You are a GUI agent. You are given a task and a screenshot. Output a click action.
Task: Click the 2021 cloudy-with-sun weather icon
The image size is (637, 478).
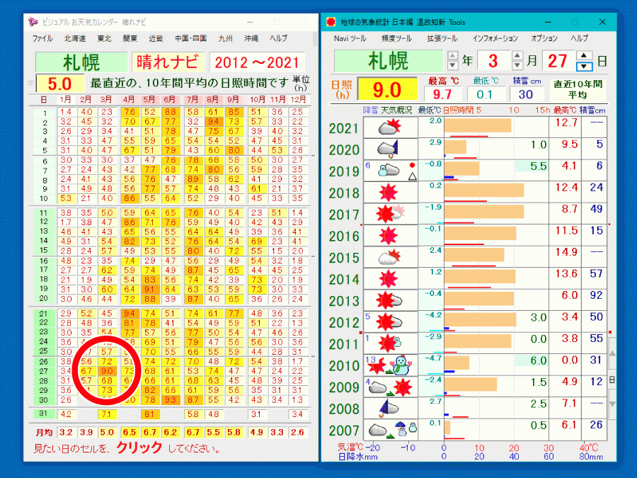[x=389, y=128]
